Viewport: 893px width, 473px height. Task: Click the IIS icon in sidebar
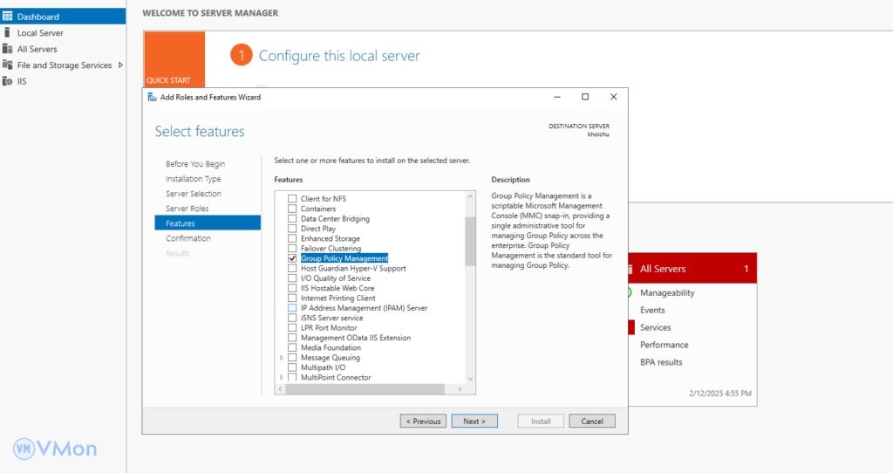click(7, 81)
